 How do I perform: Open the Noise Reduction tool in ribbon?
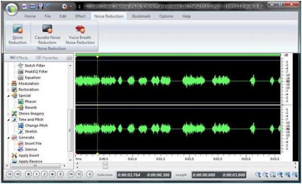(18, 34)
